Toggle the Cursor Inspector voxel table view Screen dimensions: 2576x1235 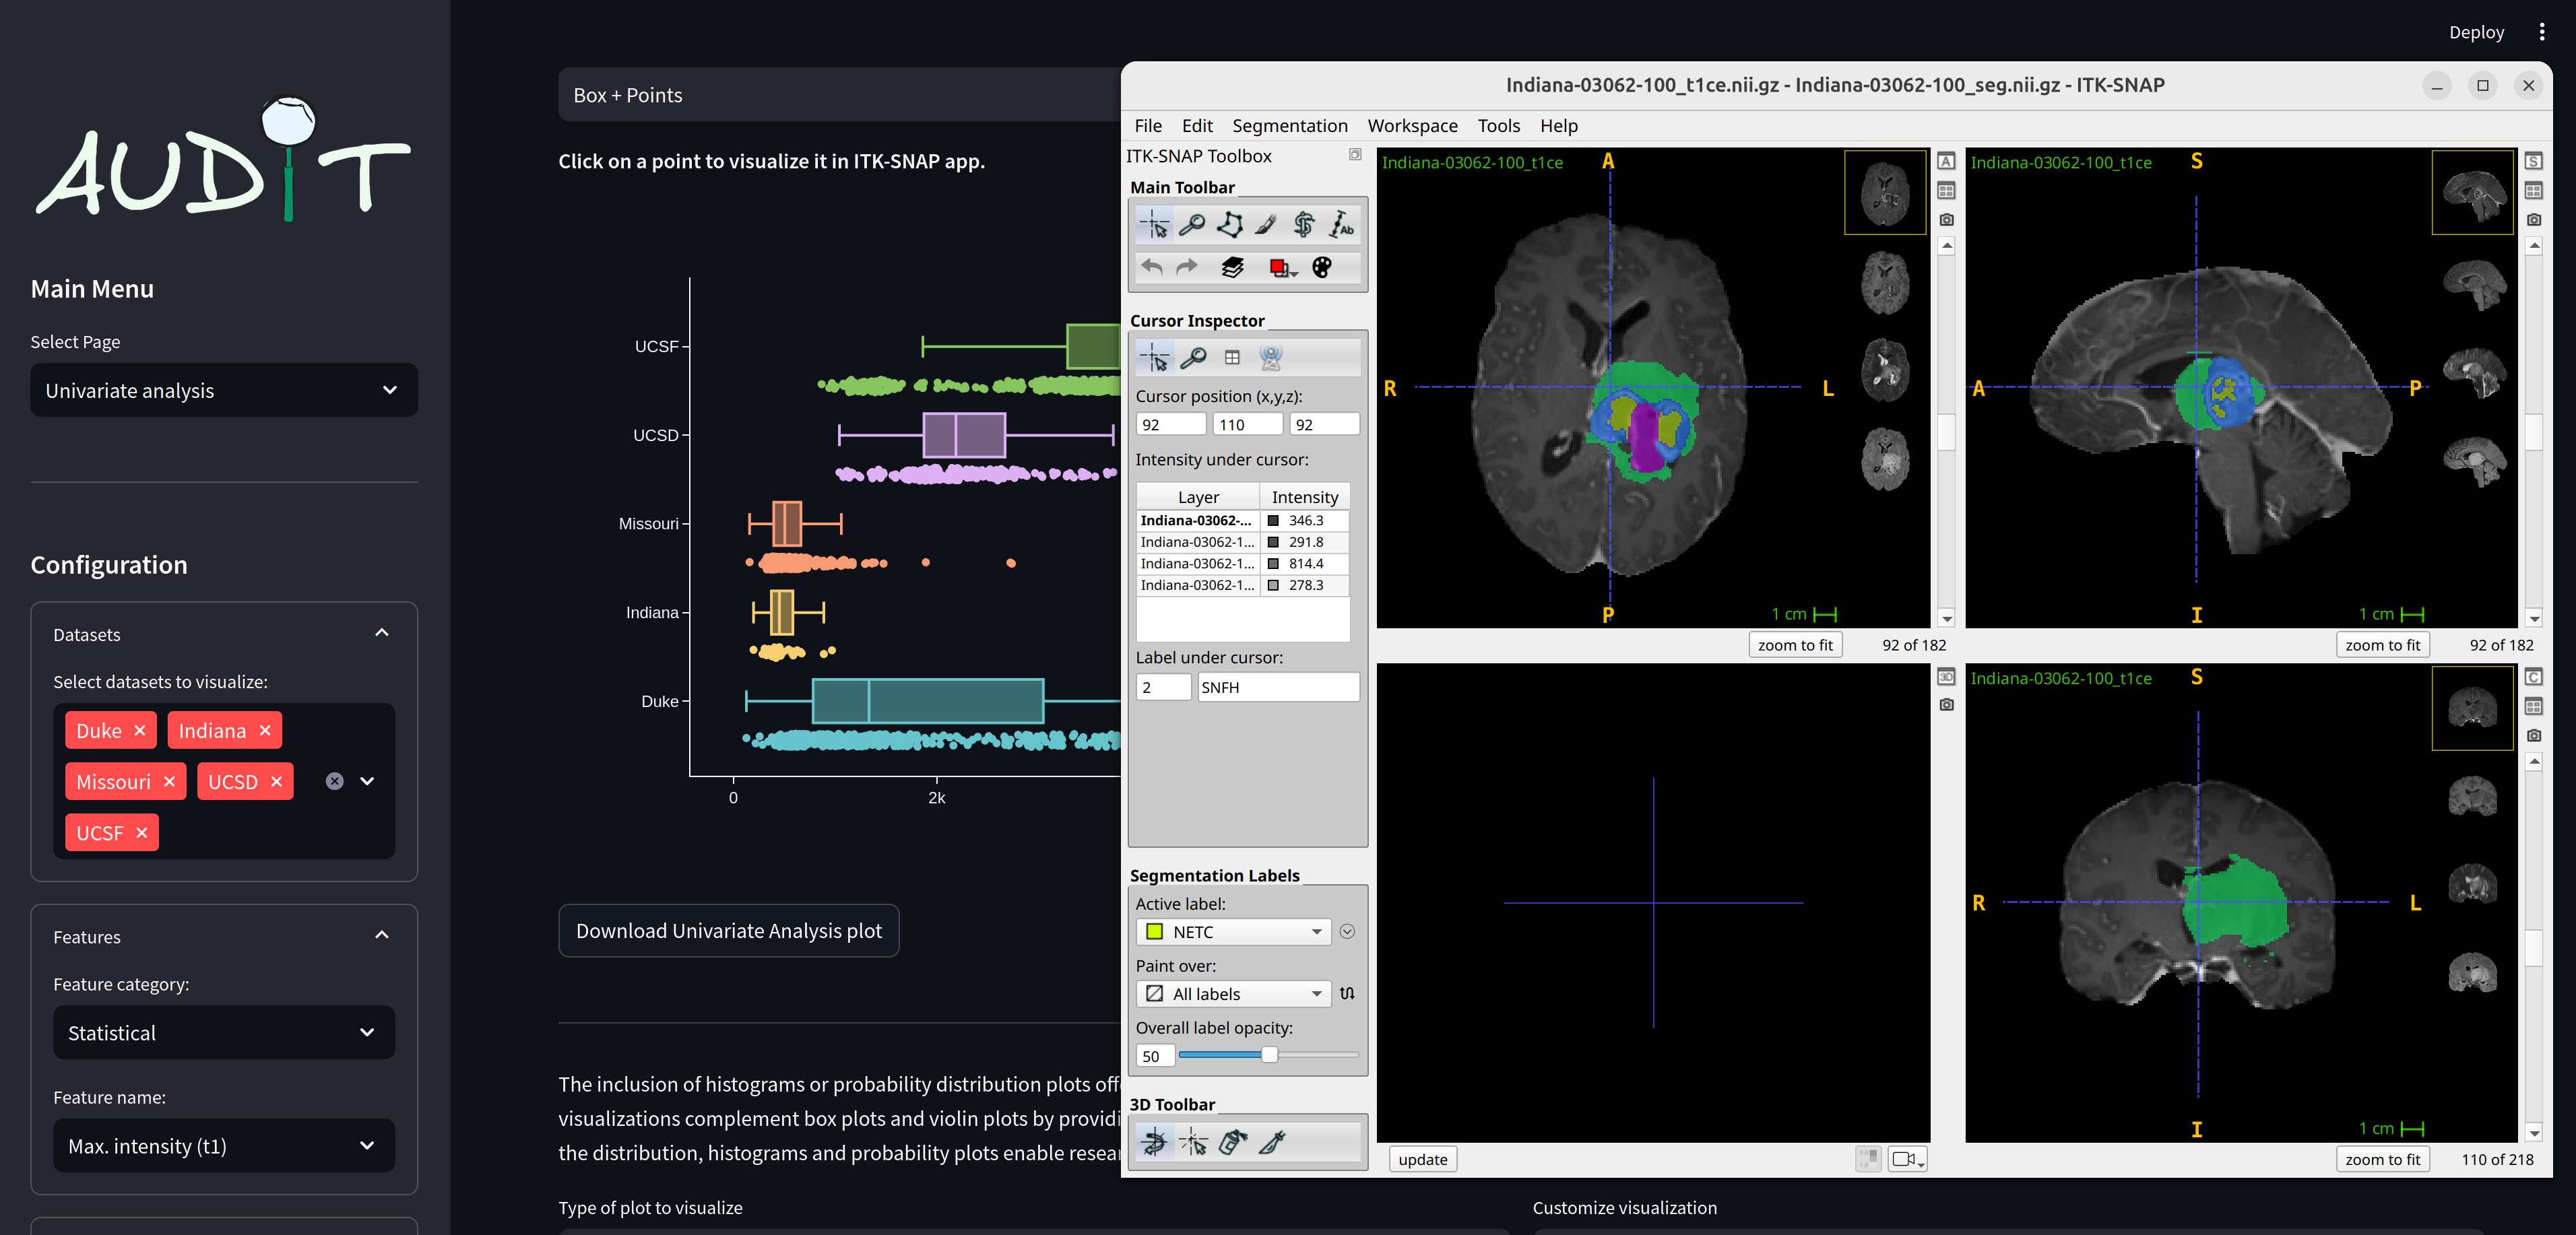click(1232, 357)
